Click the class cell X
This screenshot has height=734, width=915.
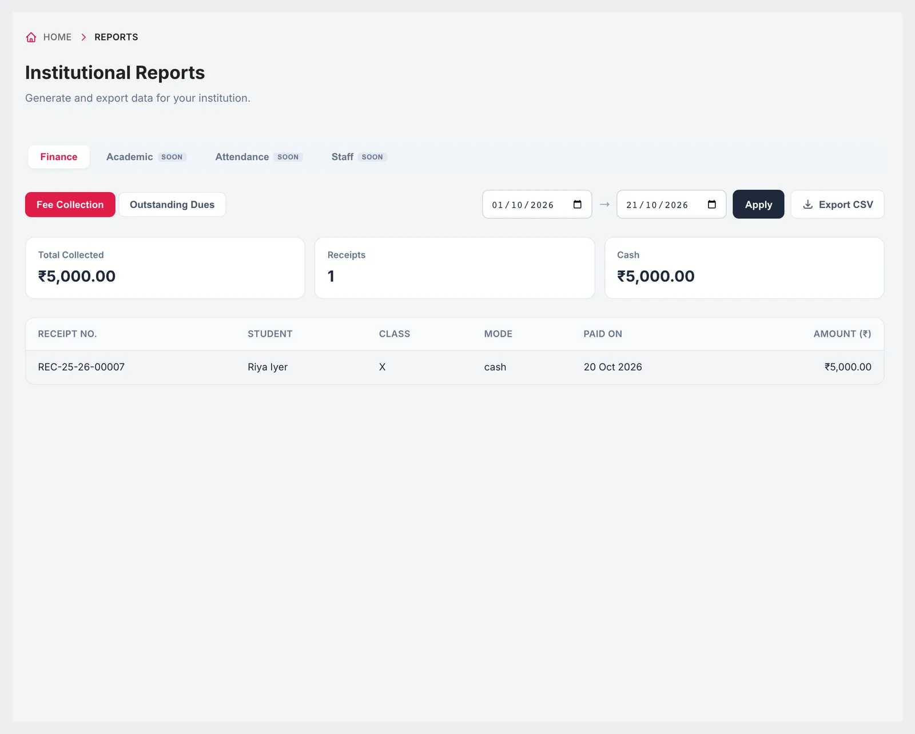pos(383,367)
